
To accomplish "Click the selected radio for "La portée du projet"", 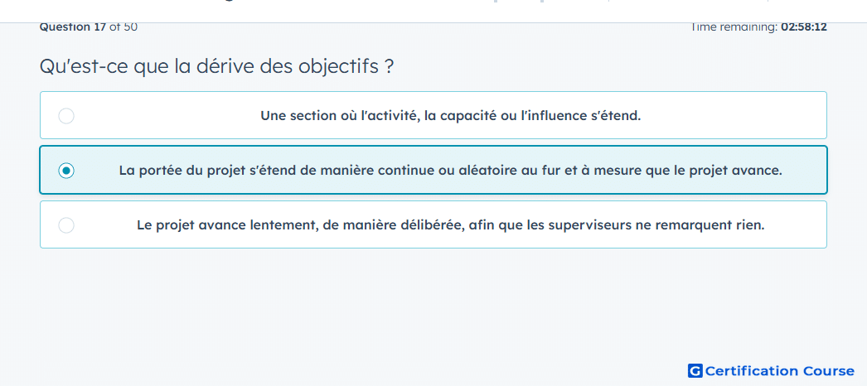I will (x=66, y=171).
